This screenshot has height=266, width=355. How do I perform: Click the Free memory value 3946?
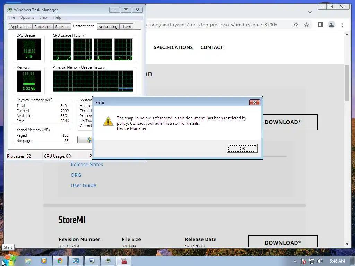click(x=64, y=121)
